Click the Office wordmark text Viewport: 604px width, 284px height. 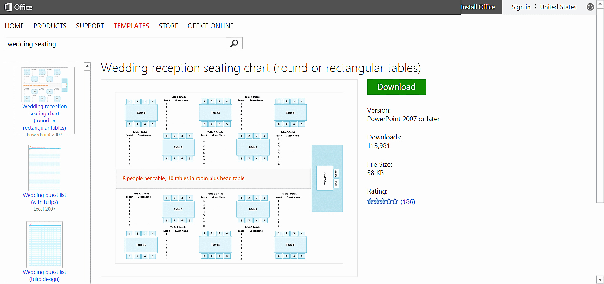[x=23, y=7]
